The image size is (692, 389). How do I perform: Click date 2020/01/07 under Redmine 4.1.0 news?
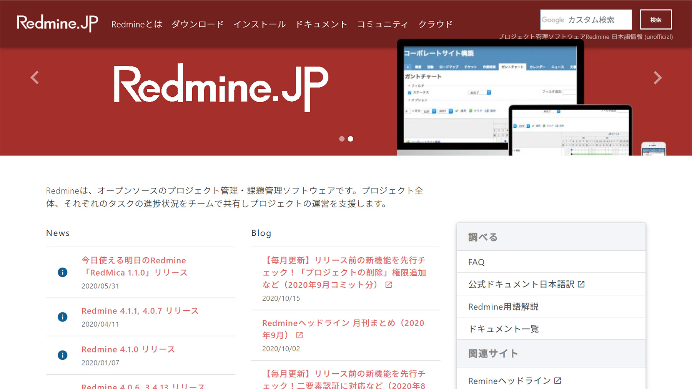coord(100,363)
